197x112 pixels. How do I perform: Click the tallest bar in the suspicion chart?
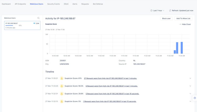coord(182,48)
